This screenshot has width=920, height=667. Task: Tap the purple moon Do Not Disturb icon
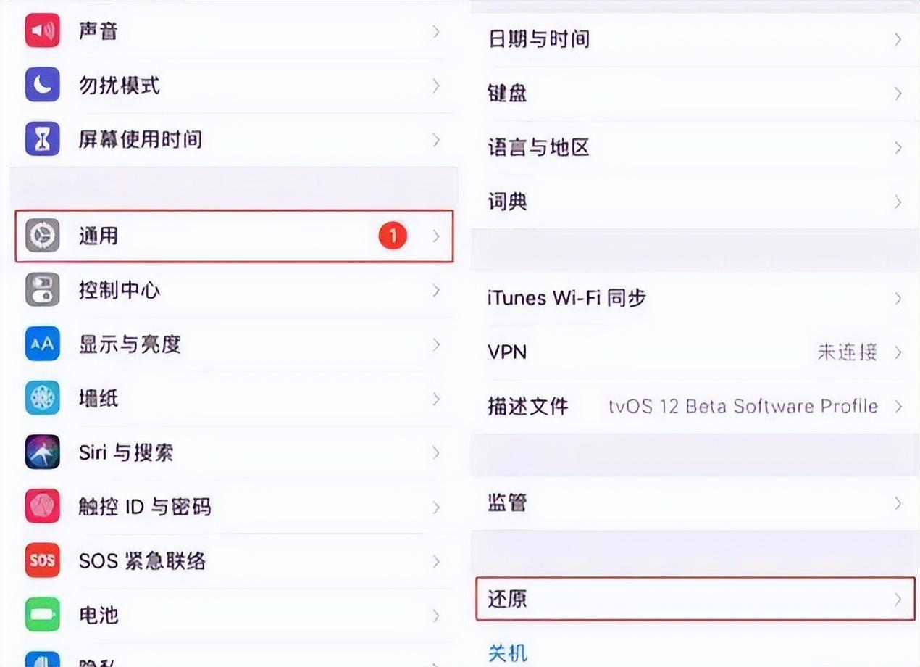(x=43, y=86)
